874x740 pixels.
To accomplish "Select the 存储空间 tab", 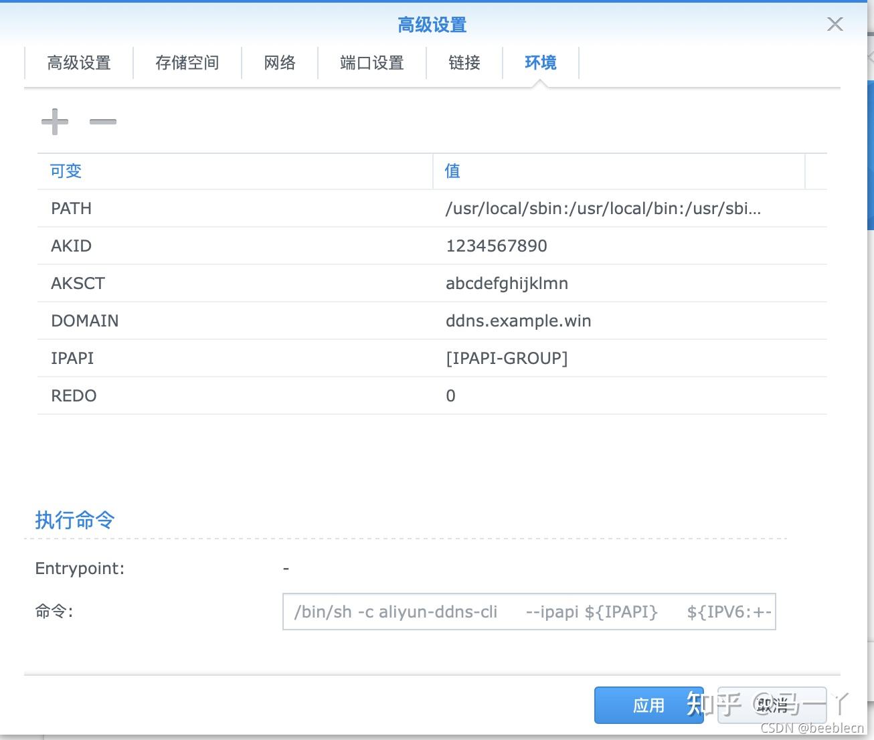I will (x=187, y=63).
